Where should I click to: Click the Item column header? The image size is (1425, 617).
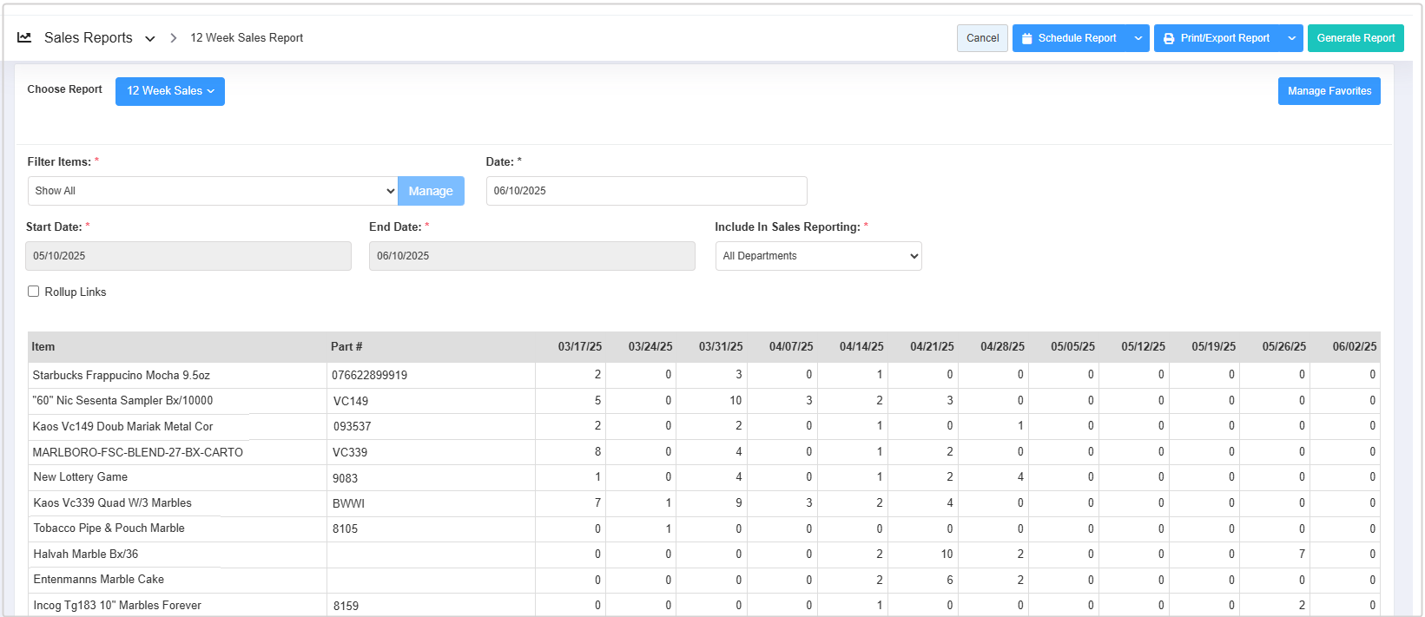click(43, 347)
